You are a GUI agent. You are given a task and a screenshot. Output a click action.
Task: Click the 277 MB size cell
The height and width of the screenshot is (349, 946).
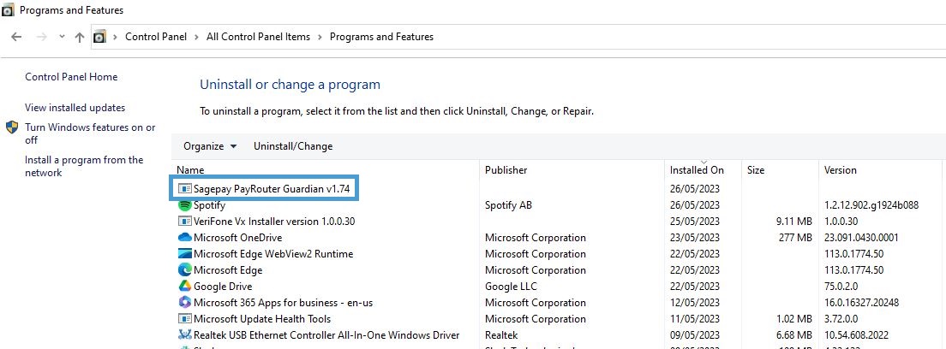pos(796,238)
